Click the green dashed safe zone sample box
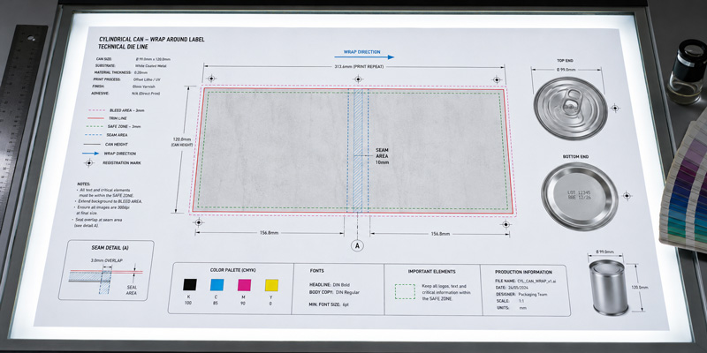This screenshot has width=707, height=353. click(405, 291)
